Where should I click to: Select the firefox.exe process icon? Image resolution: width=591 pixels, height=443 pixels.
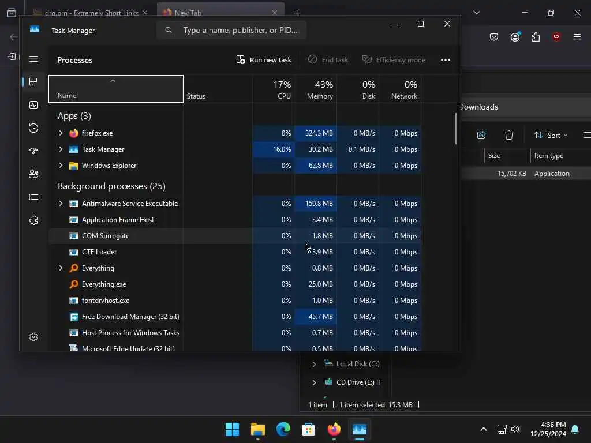pyautogui.click(x=74, y=133)
